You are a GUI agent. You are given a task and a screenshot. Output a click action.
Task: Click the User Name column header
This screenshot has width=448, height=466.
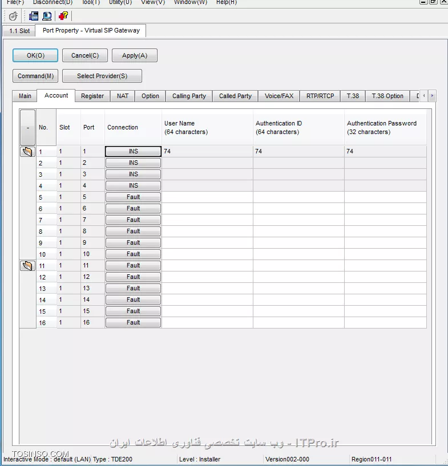click(x=207, y=127)
